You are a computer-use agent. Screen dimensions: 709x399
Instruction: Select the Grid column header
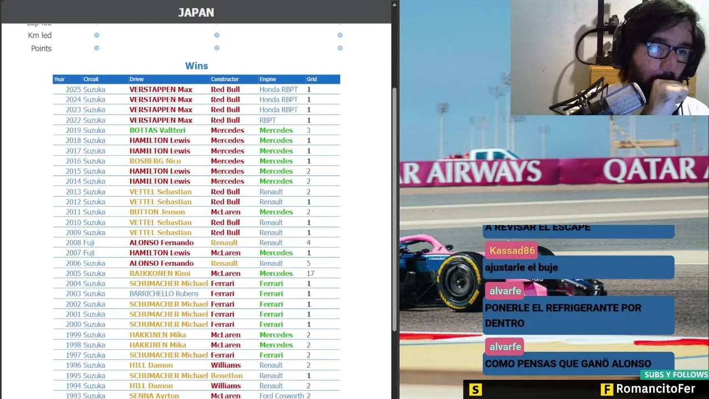312,79
